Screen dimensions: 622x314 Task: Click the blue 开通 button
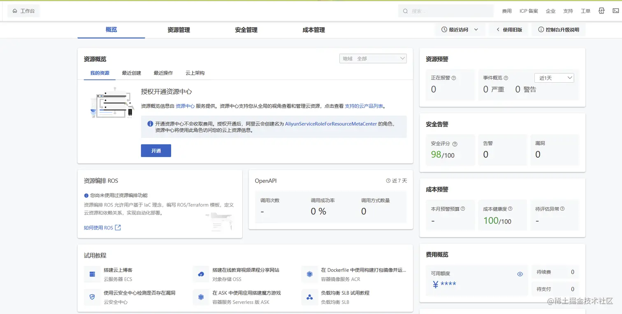point(156,151)
